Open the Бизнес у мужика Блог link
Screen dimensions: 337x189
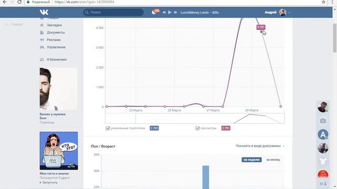click(x=53, y=116)
